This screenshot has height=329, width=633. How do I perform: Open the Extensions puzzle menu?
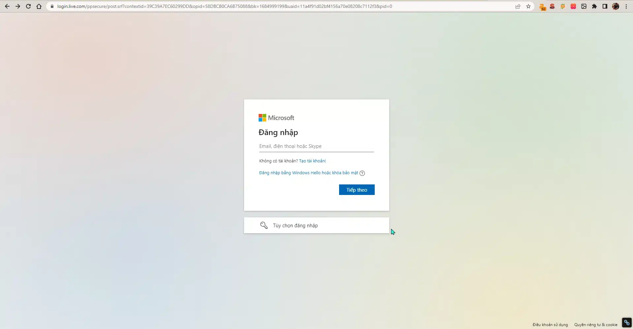point(594,6)
